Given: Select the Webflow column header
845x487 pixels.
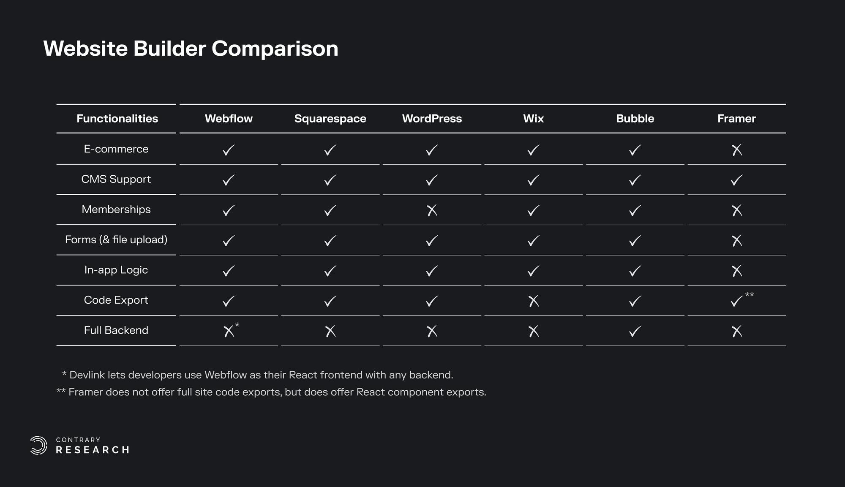Looking at the screenshot, I should pyautogui.click(x=229, y=119).
